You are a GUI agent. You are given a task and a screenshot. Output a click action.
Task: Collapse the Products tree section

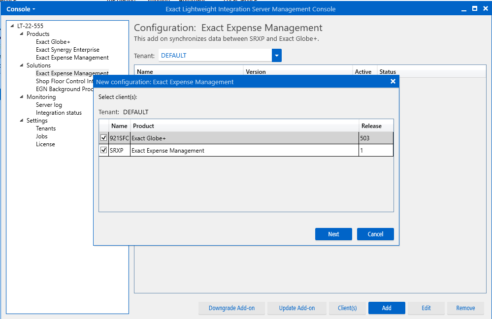click(22, 34)
